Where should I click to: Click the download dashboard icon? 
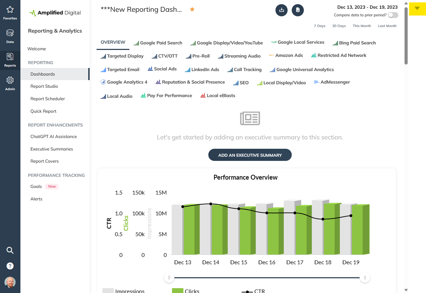[x=281, y=10]
